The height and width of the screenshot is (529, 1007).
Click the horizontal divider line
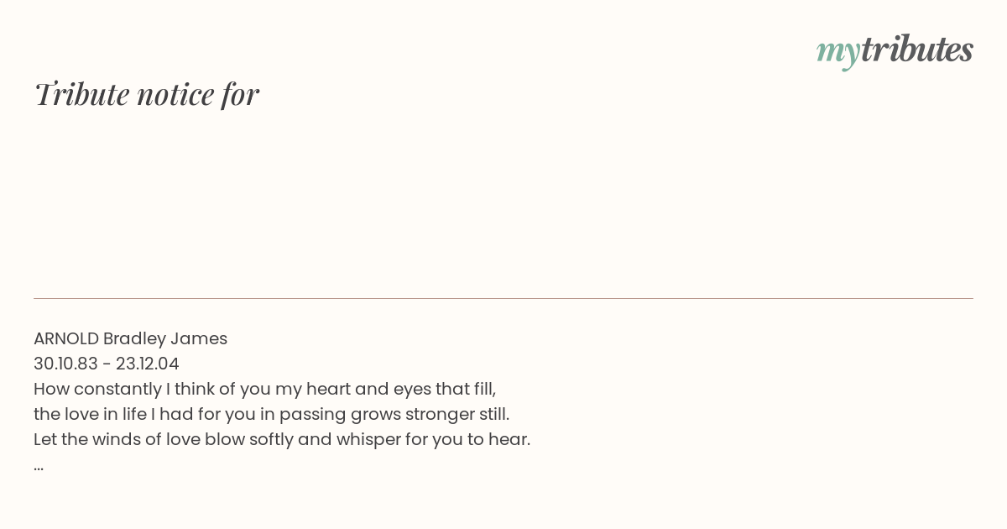(x=503, y=298)
